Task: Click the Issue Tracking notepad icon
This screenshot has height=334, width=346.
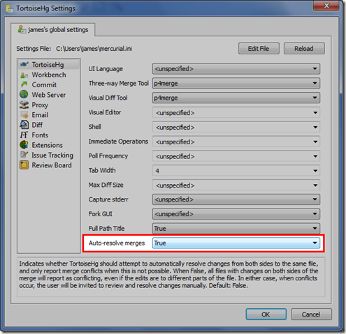Action: tap(24, 155)
